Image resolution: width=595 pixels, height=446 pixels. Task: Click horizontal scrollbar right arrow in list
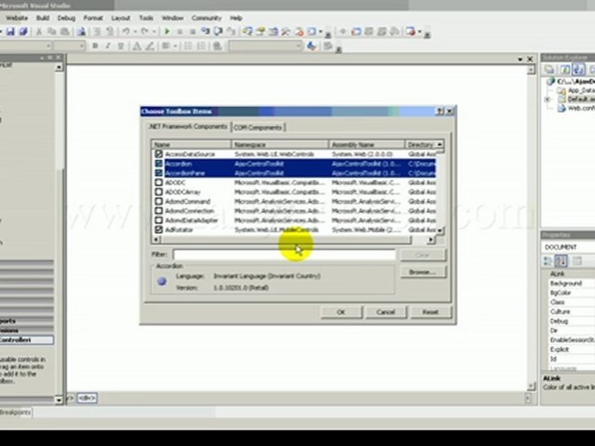430,240
